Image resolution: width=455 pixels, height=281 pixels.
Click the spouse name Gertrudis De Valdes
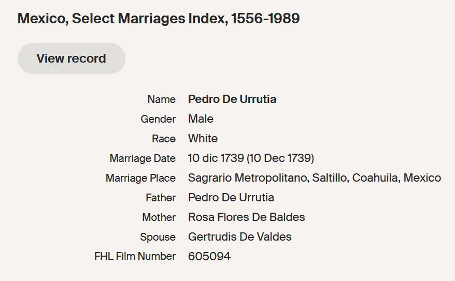(x=239, y=237)
